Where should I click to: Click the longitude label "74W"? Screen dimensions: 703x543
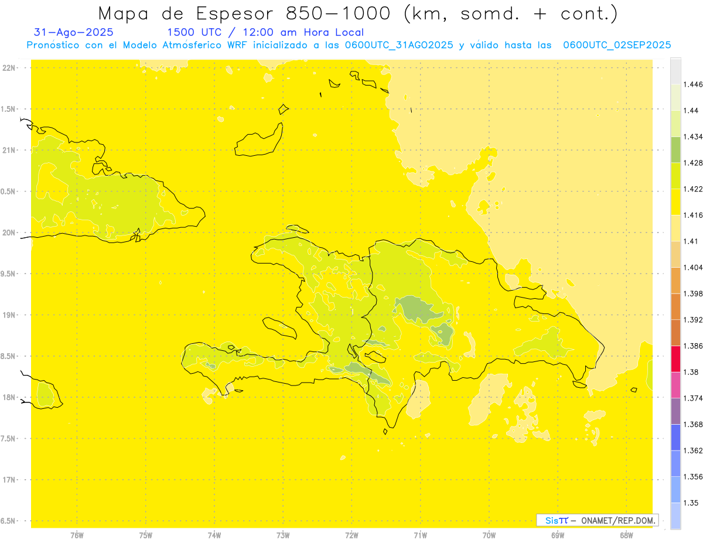pyautogui.click(x=214, y=535)
